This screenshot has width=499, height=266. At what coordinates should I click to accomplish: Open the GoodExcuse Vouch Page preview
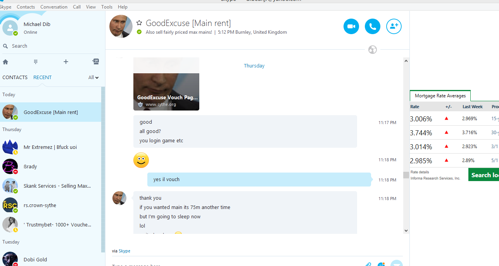[166, 84]
